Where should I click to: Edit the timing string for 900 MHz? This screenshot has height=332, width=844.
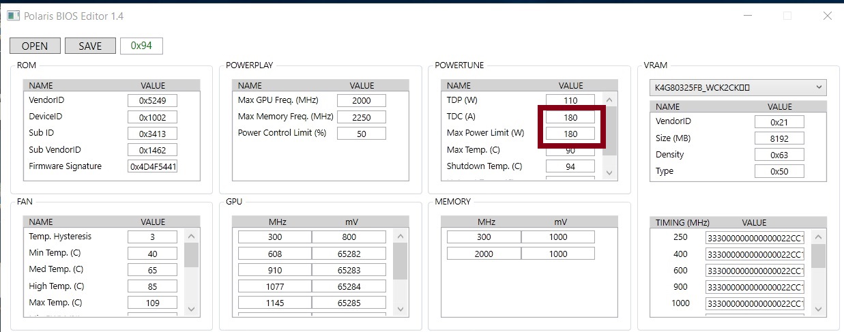(x=755, y=287)
